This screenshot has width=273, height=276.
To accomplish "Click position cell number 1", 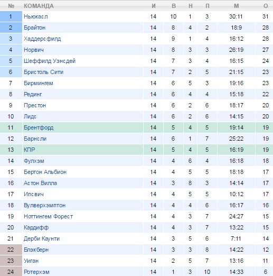I will pos(11,16).
